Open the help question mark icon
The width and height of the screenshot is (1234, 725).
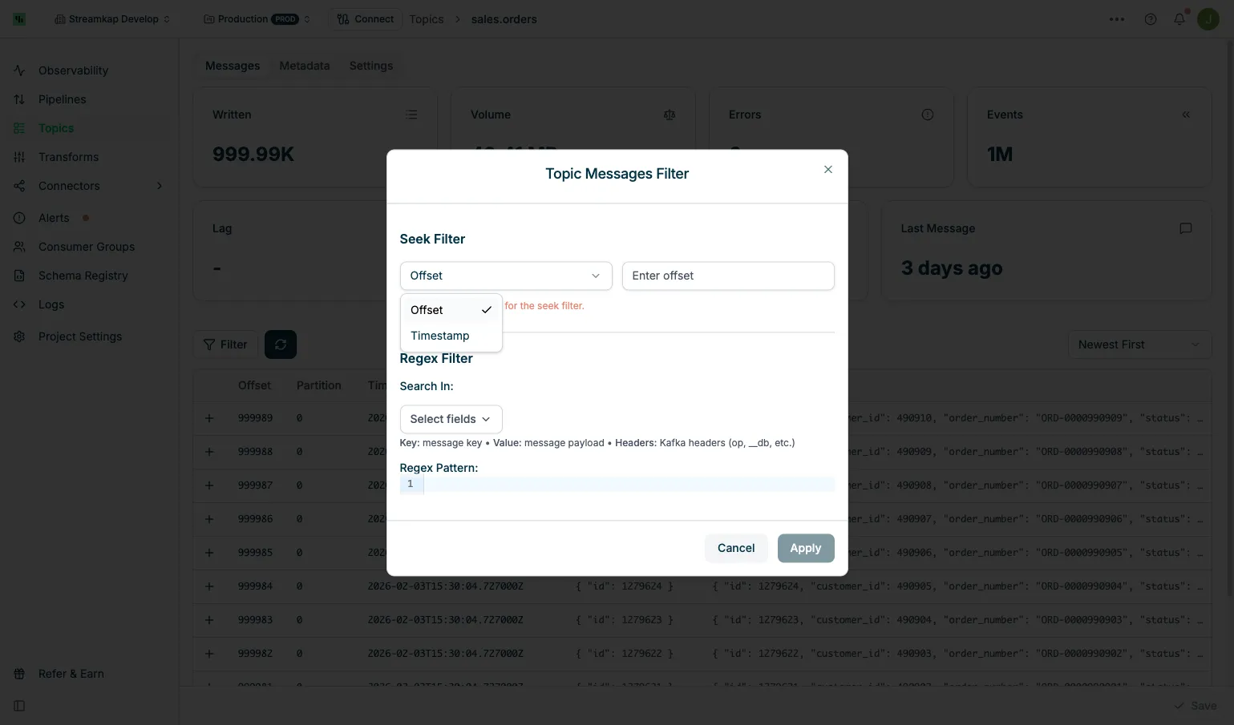click(x=1151, y=19)
